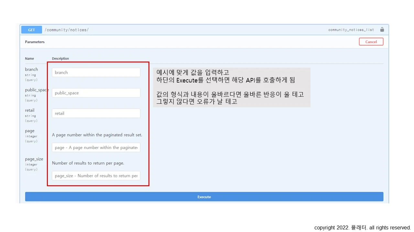Click the Description column header
This screenshot has width=414, height=232.
[60, 58]
